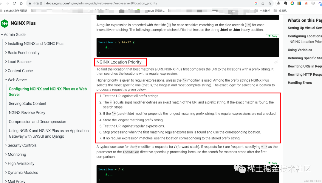Jump to NGINX Location Priority in page contents
Screen dimensions: 322x183
tap(306, 42)
